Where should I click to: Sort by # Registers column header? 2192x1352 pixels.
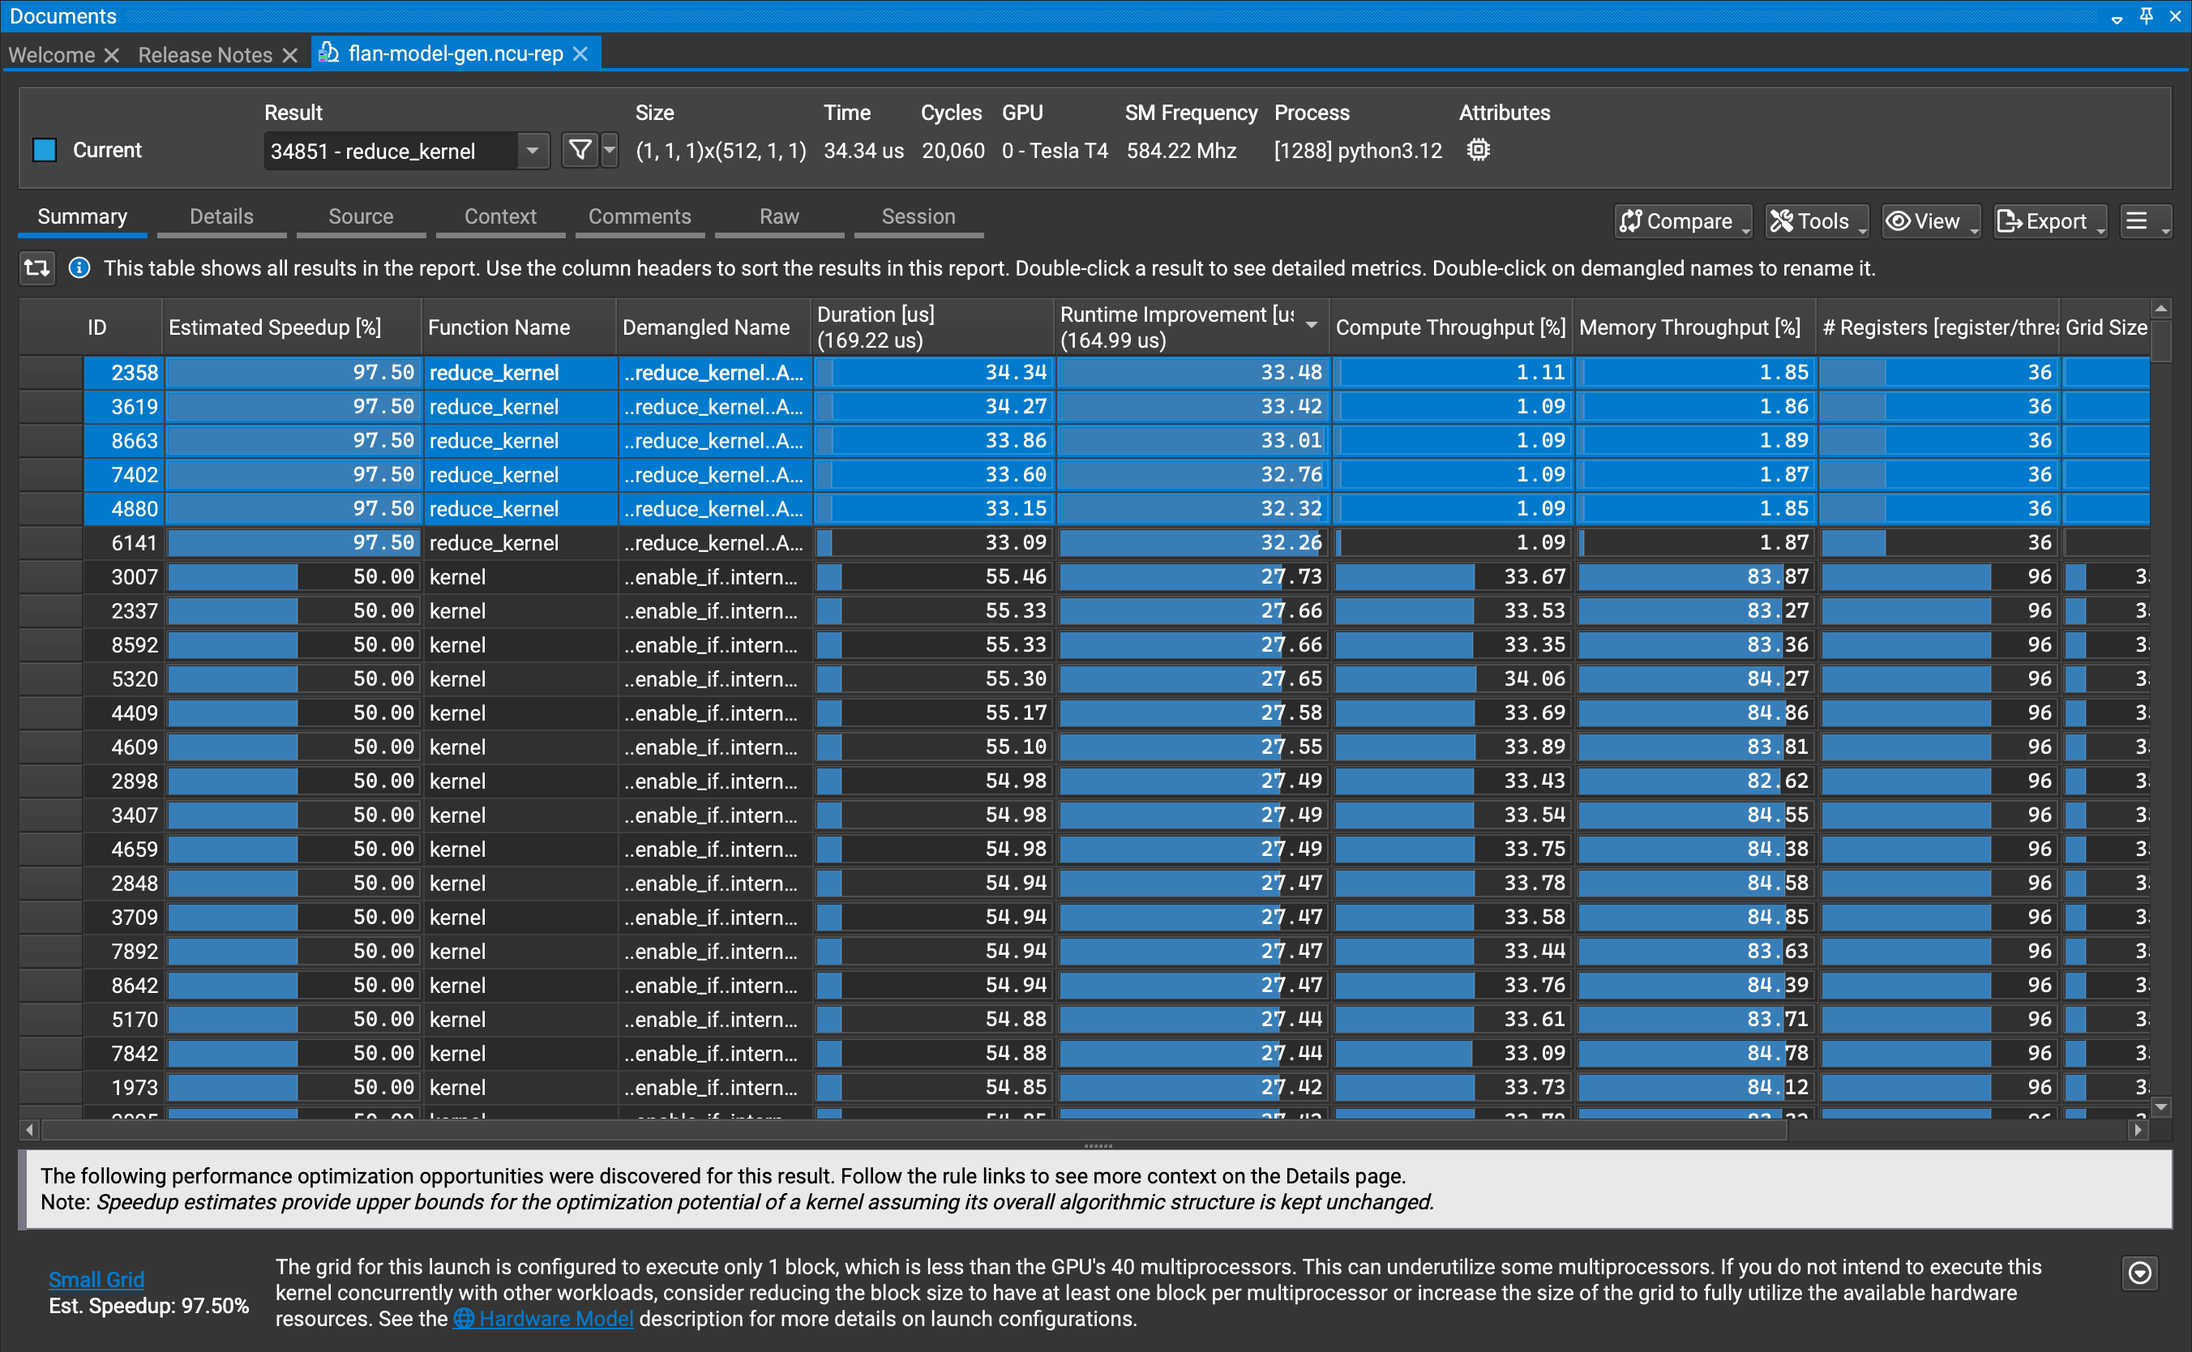tap(1939, 327)
